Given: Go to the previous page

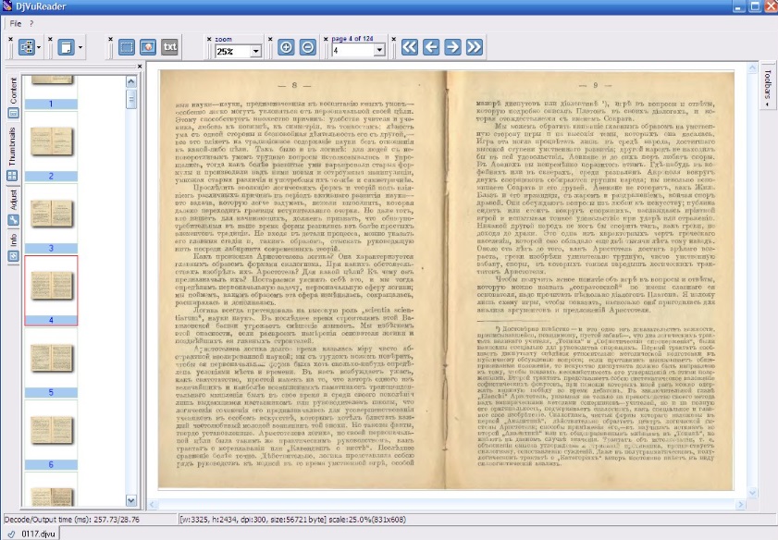Looking at the screenshot, I should point(431,47).
